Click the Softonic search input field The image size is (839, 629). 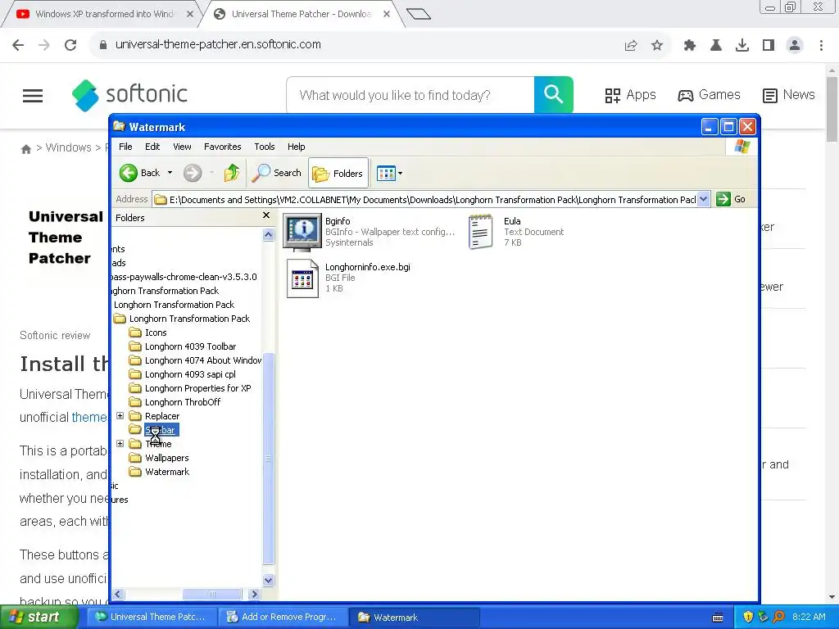tap(410, 95)
